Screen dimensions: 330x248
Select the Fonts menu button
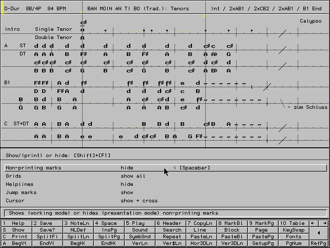click(x=293, y=237)
